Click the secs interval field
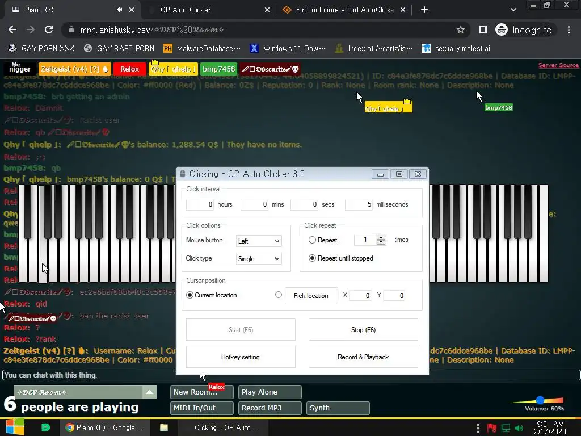Screen dimensions: 581x436 304,204
